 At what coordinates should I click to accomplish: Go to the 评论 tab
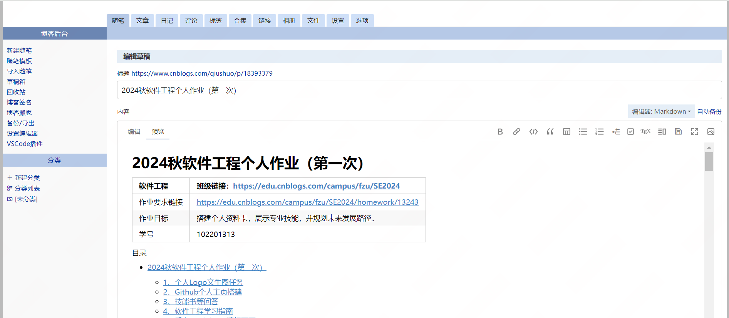[191, 20]
